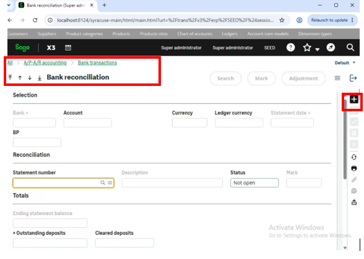Click the Print icon in right sidebar
Image resolution: width=364 pixels, height=259 pixels.
point(354,168)
